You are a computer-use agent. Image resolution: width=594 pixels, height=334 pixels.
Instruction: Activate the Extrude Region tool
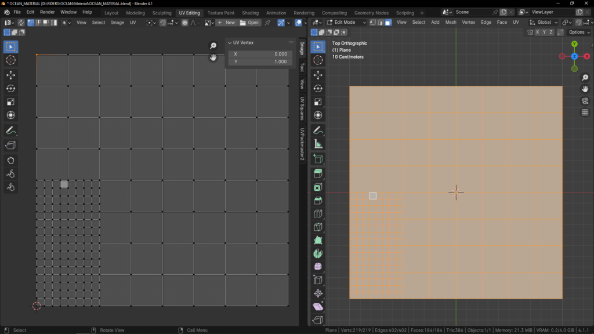pos(318,173)
